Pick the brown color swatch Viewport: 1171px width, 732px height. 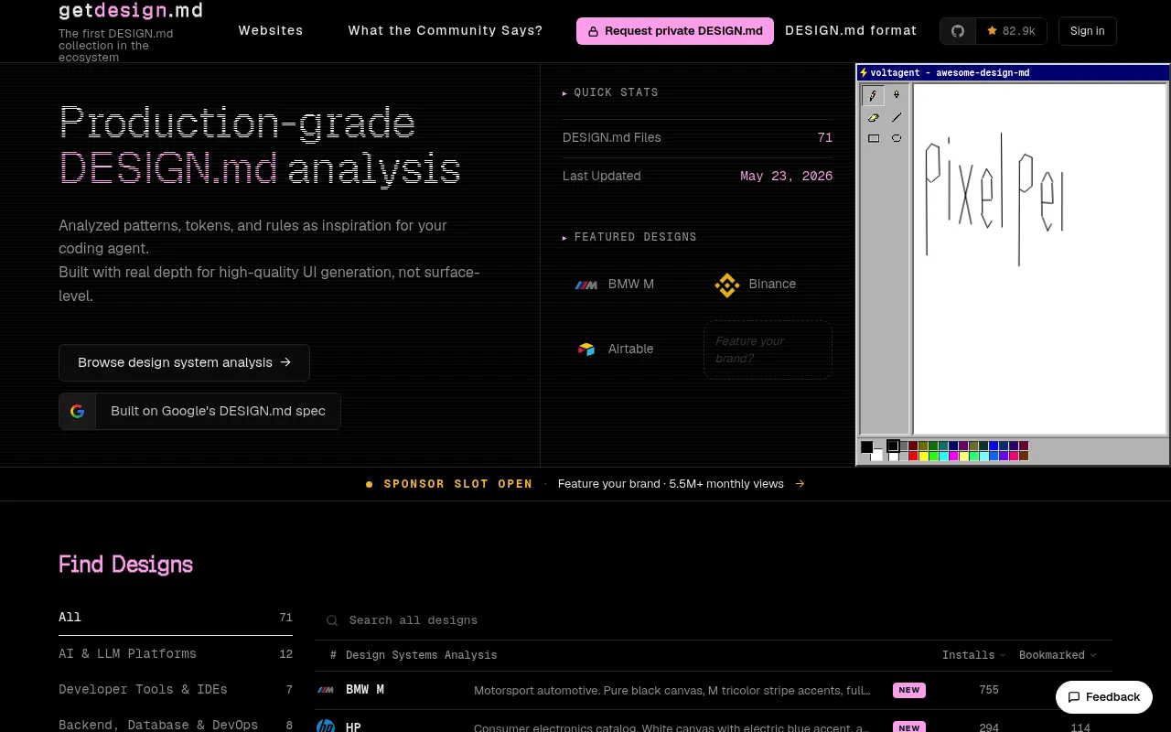tap(1024, 456)
